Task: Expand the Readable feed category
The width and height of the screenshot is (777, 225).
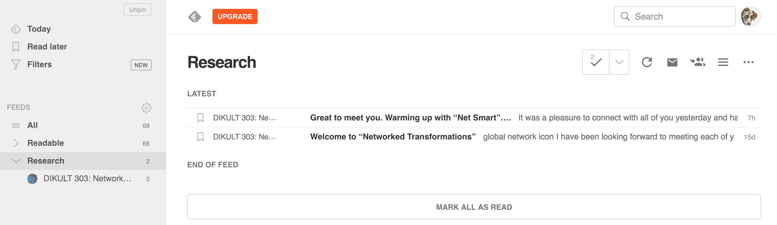Action: [16, 143]
